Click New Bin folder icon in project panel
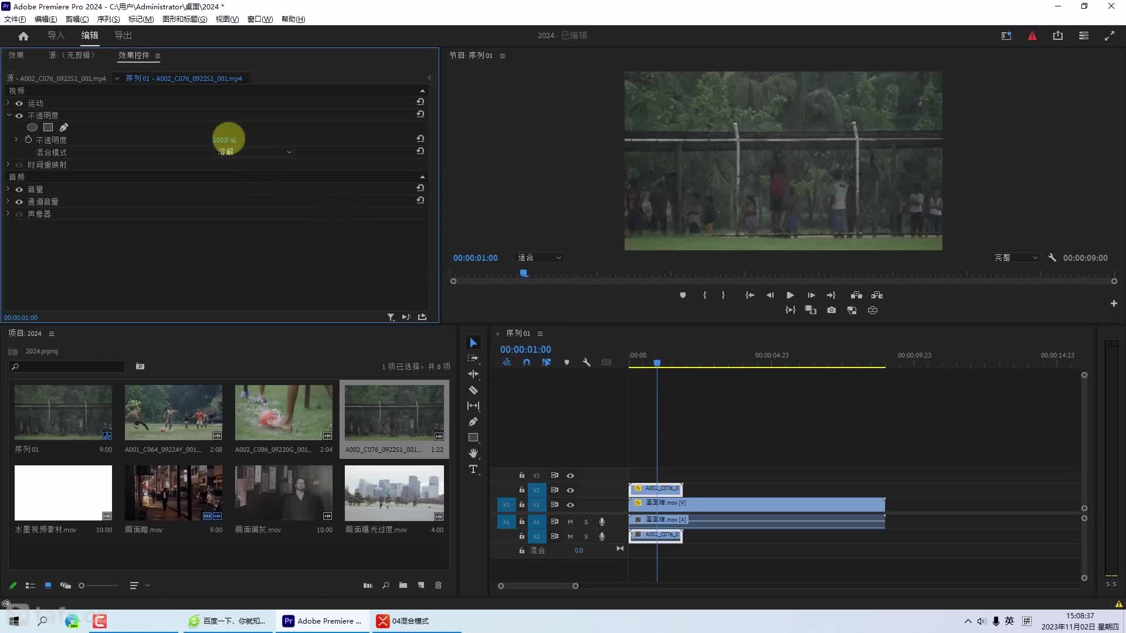Viewport: 1126px width, 633px height. [403, 586]
